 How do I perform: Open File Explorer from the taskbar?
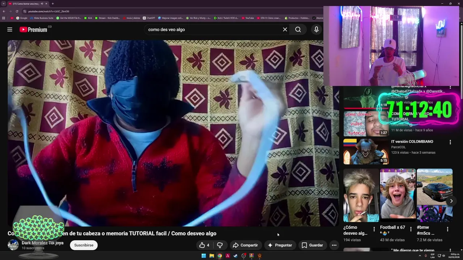coord(212,256)
